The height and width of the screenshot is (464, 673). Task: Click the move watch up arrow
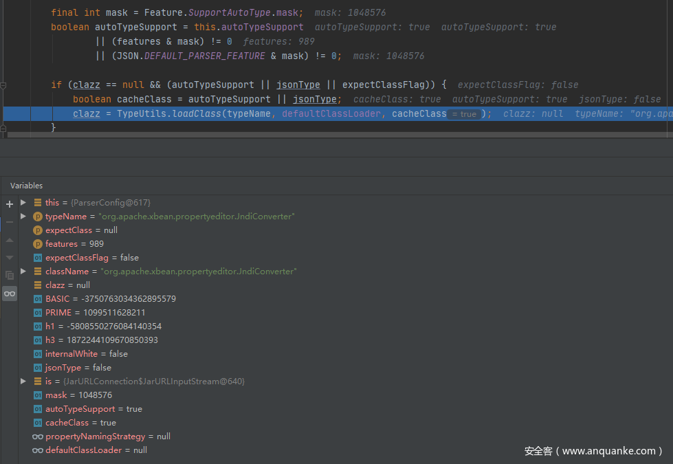(x=10, y=240)
